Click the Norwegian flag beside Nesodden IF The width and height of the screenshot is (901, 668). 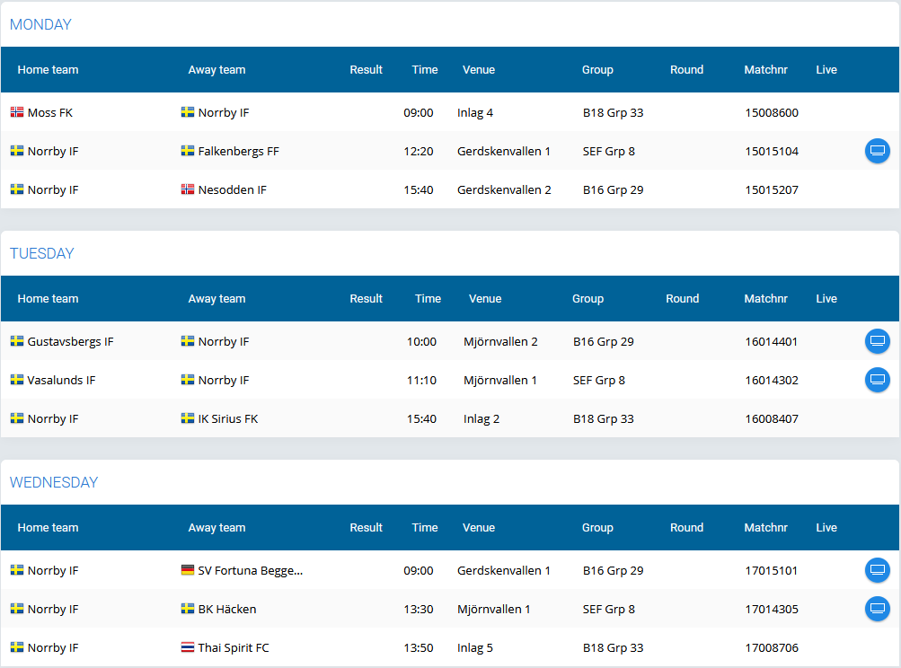coord(188,189)
